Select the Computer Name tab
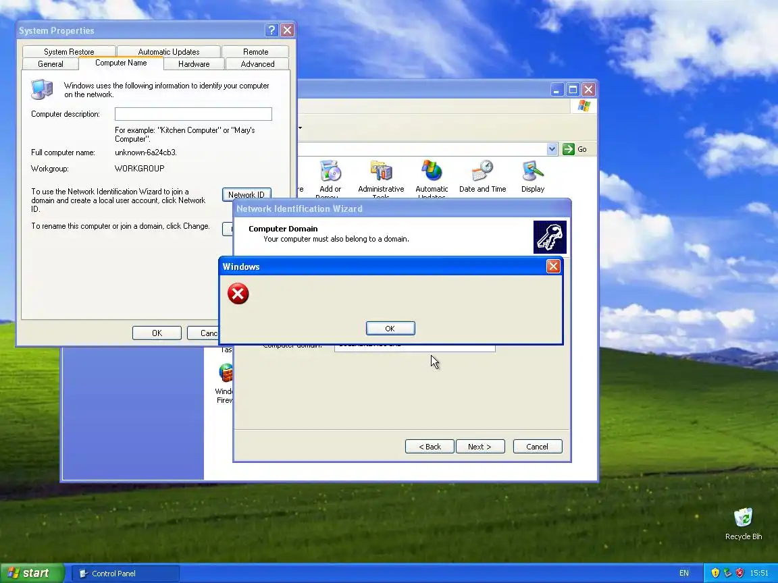Image resolution: width=778 pixels, height=583 pixels. (x=121, y=63)
